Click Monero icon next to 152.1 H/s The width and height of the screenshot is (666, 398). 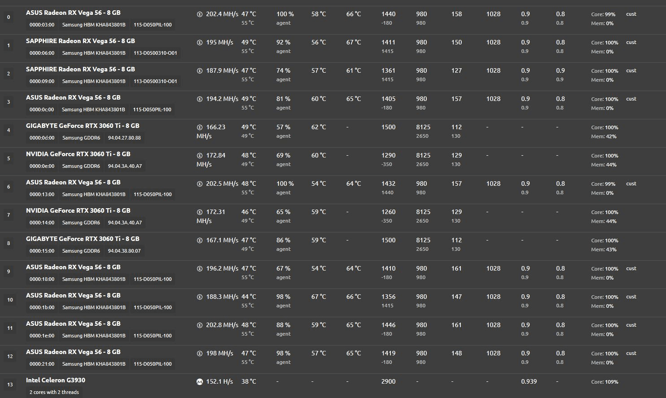(200, 382)
